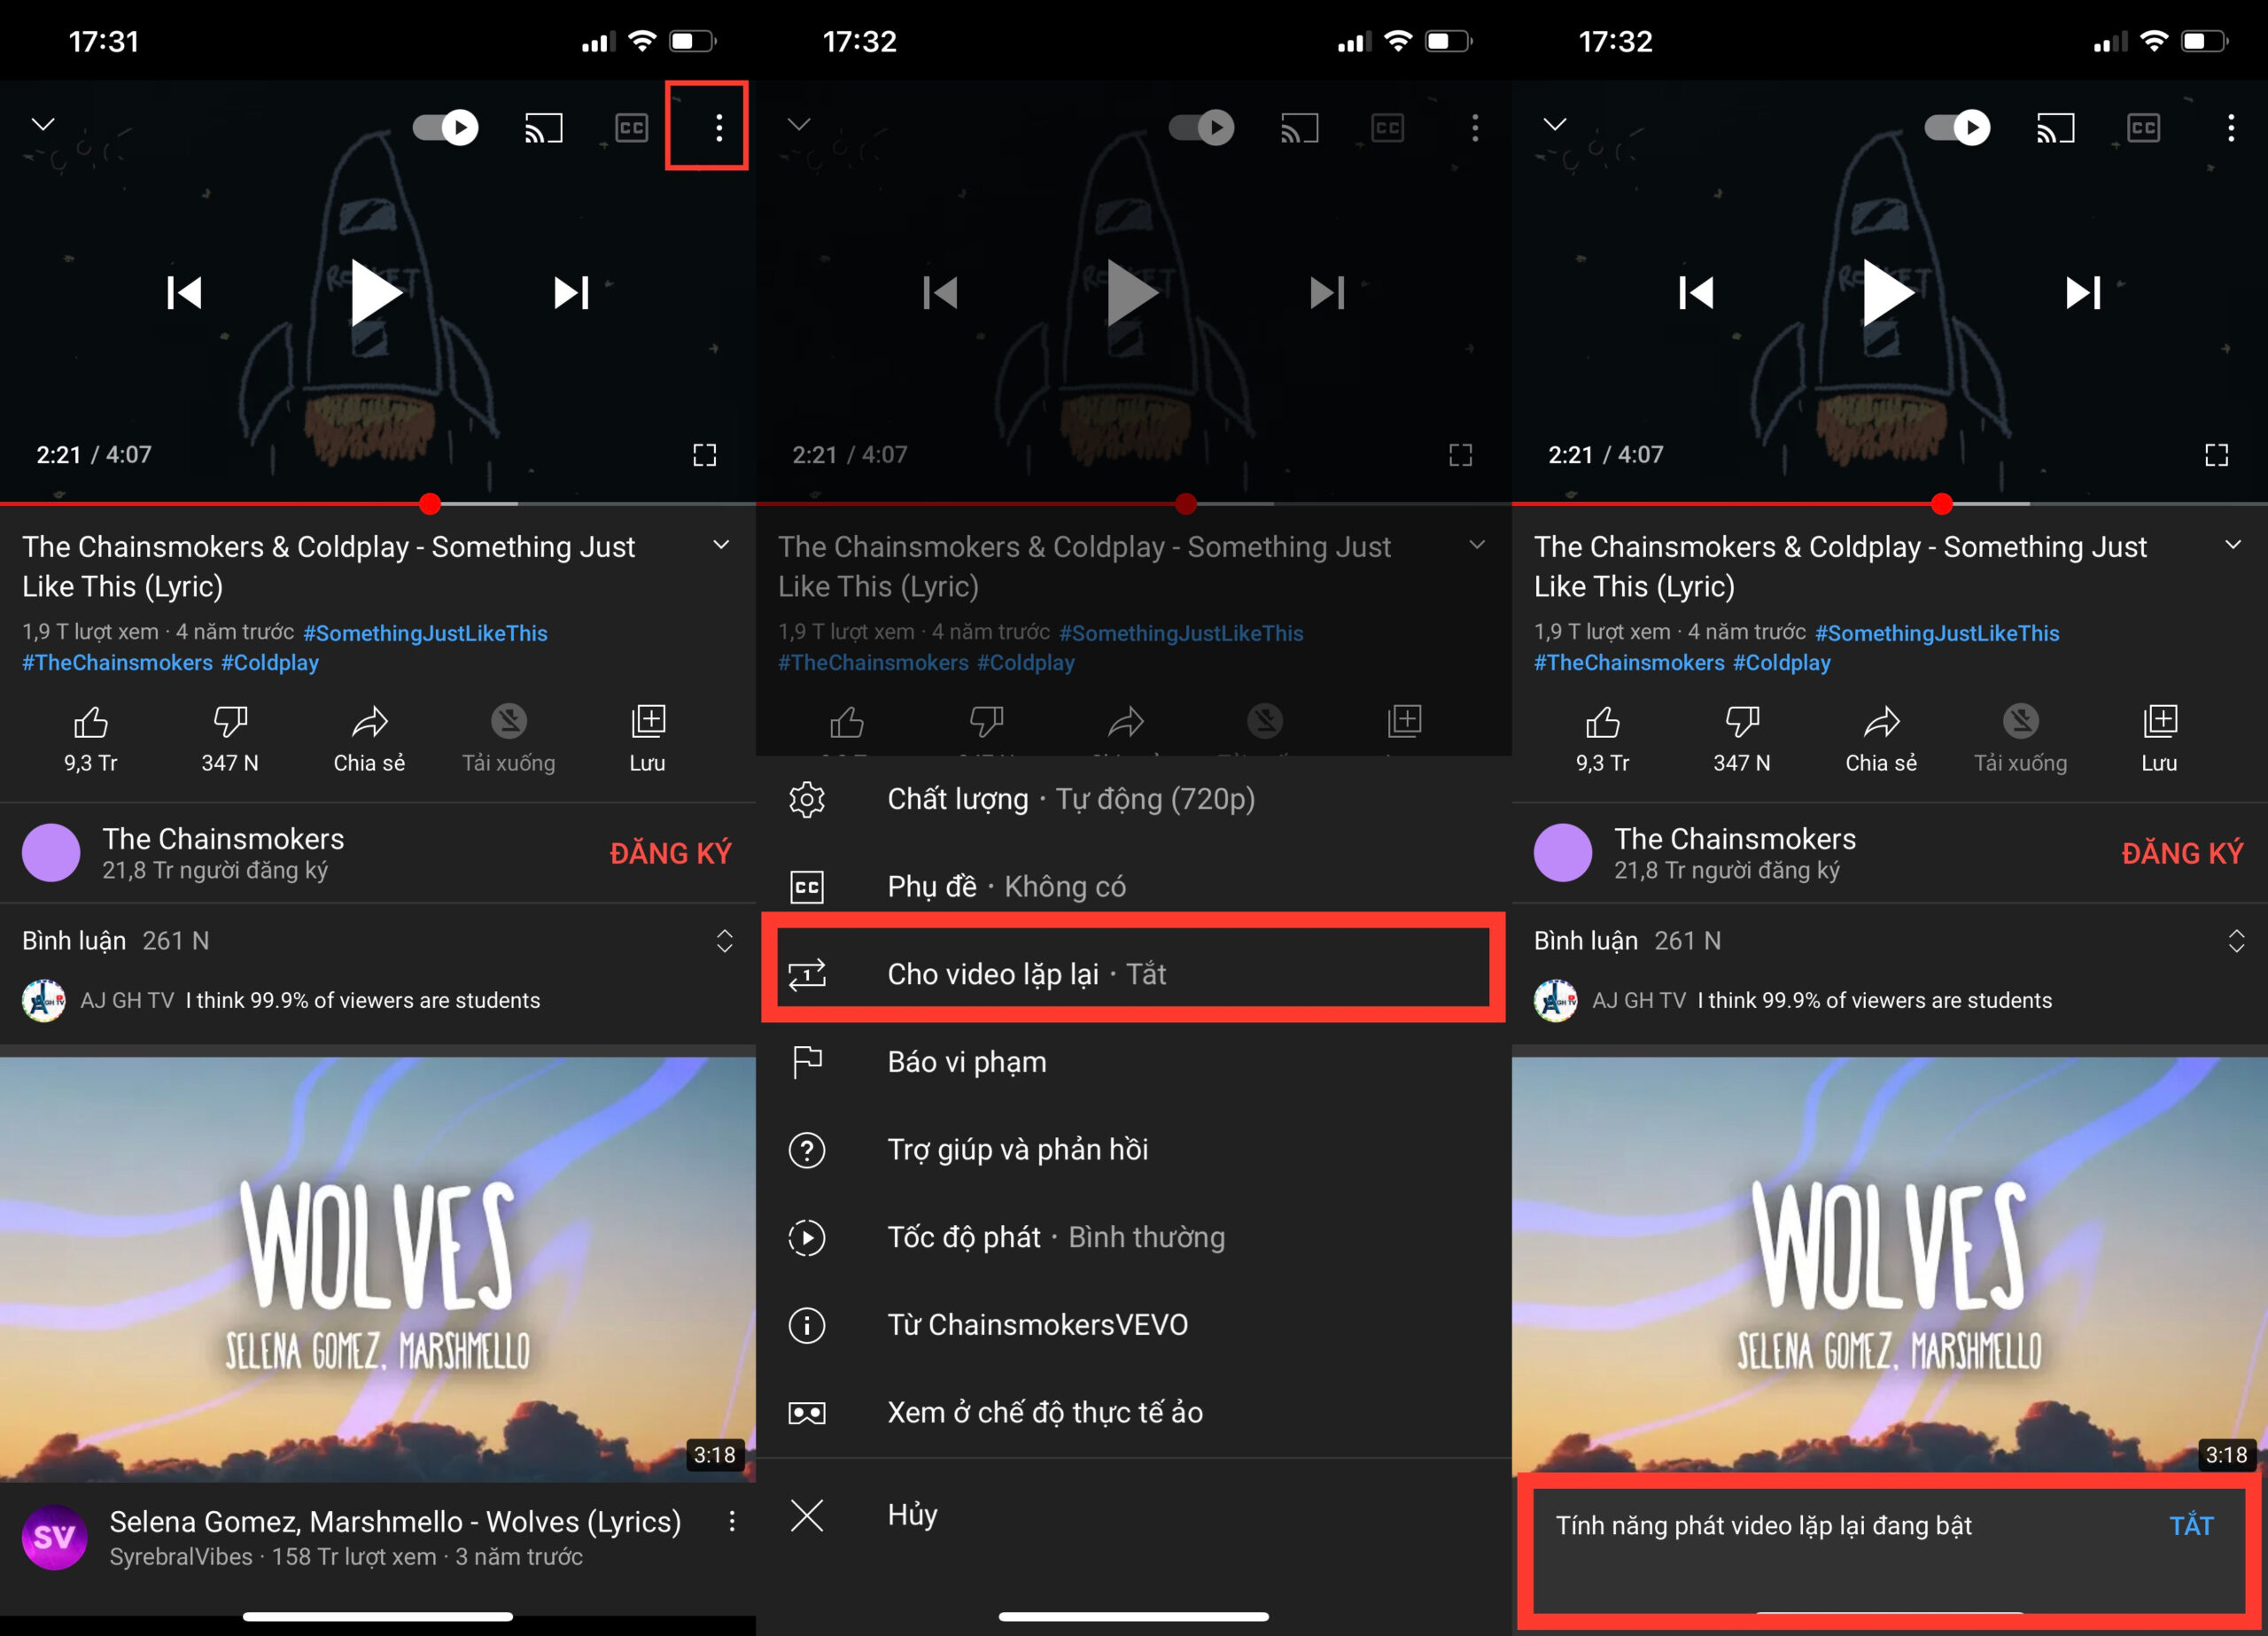Collapse the player with down chevron
This screenshot has height=1636, width=2268.
click(x=42, y=122)
